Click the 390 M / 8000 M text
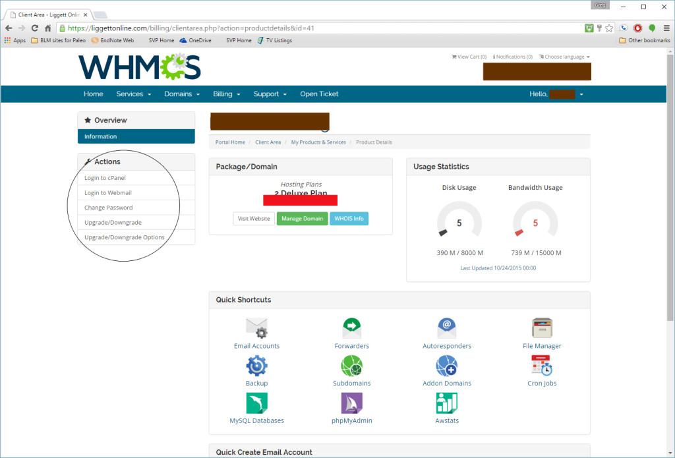Image resolution: width=675 pixels, height=458 pixels. tap(459, 252)
